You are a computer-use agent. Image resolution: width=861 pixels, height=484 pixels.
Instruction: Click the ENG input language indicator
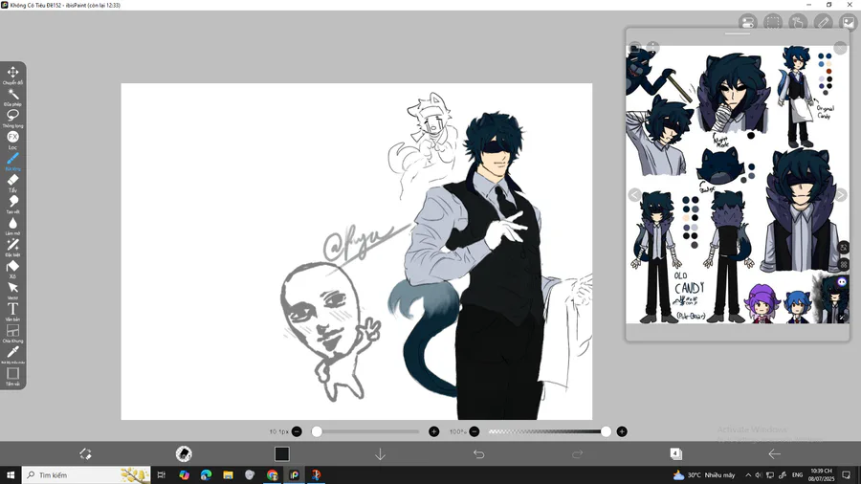tap(797, 475)
